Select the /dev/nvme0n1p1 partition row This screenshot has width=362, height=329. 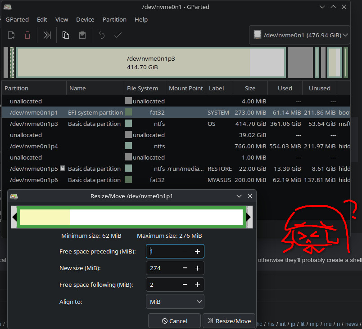[x=176, y=112]
